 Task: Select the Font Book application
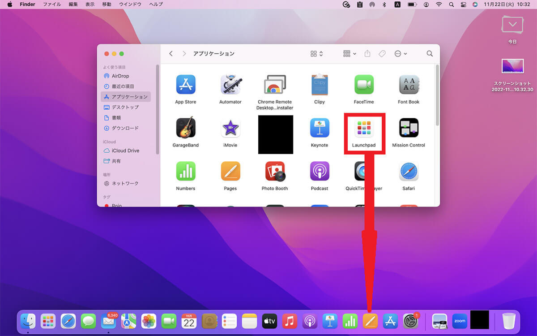coord(409,85)
